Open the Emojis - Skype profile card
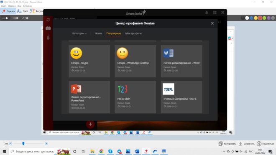This screenshot has height=155, width=276. 89,61
